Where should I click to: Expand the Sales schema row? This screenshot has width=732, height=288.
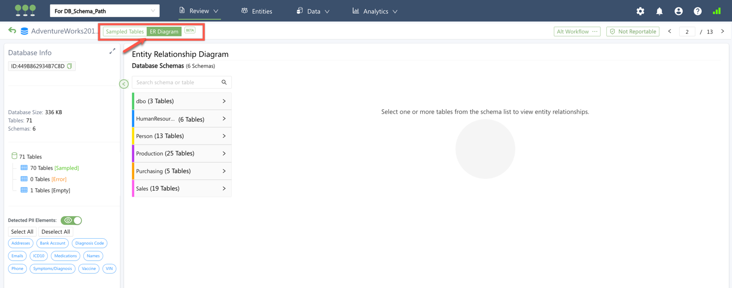224,188
